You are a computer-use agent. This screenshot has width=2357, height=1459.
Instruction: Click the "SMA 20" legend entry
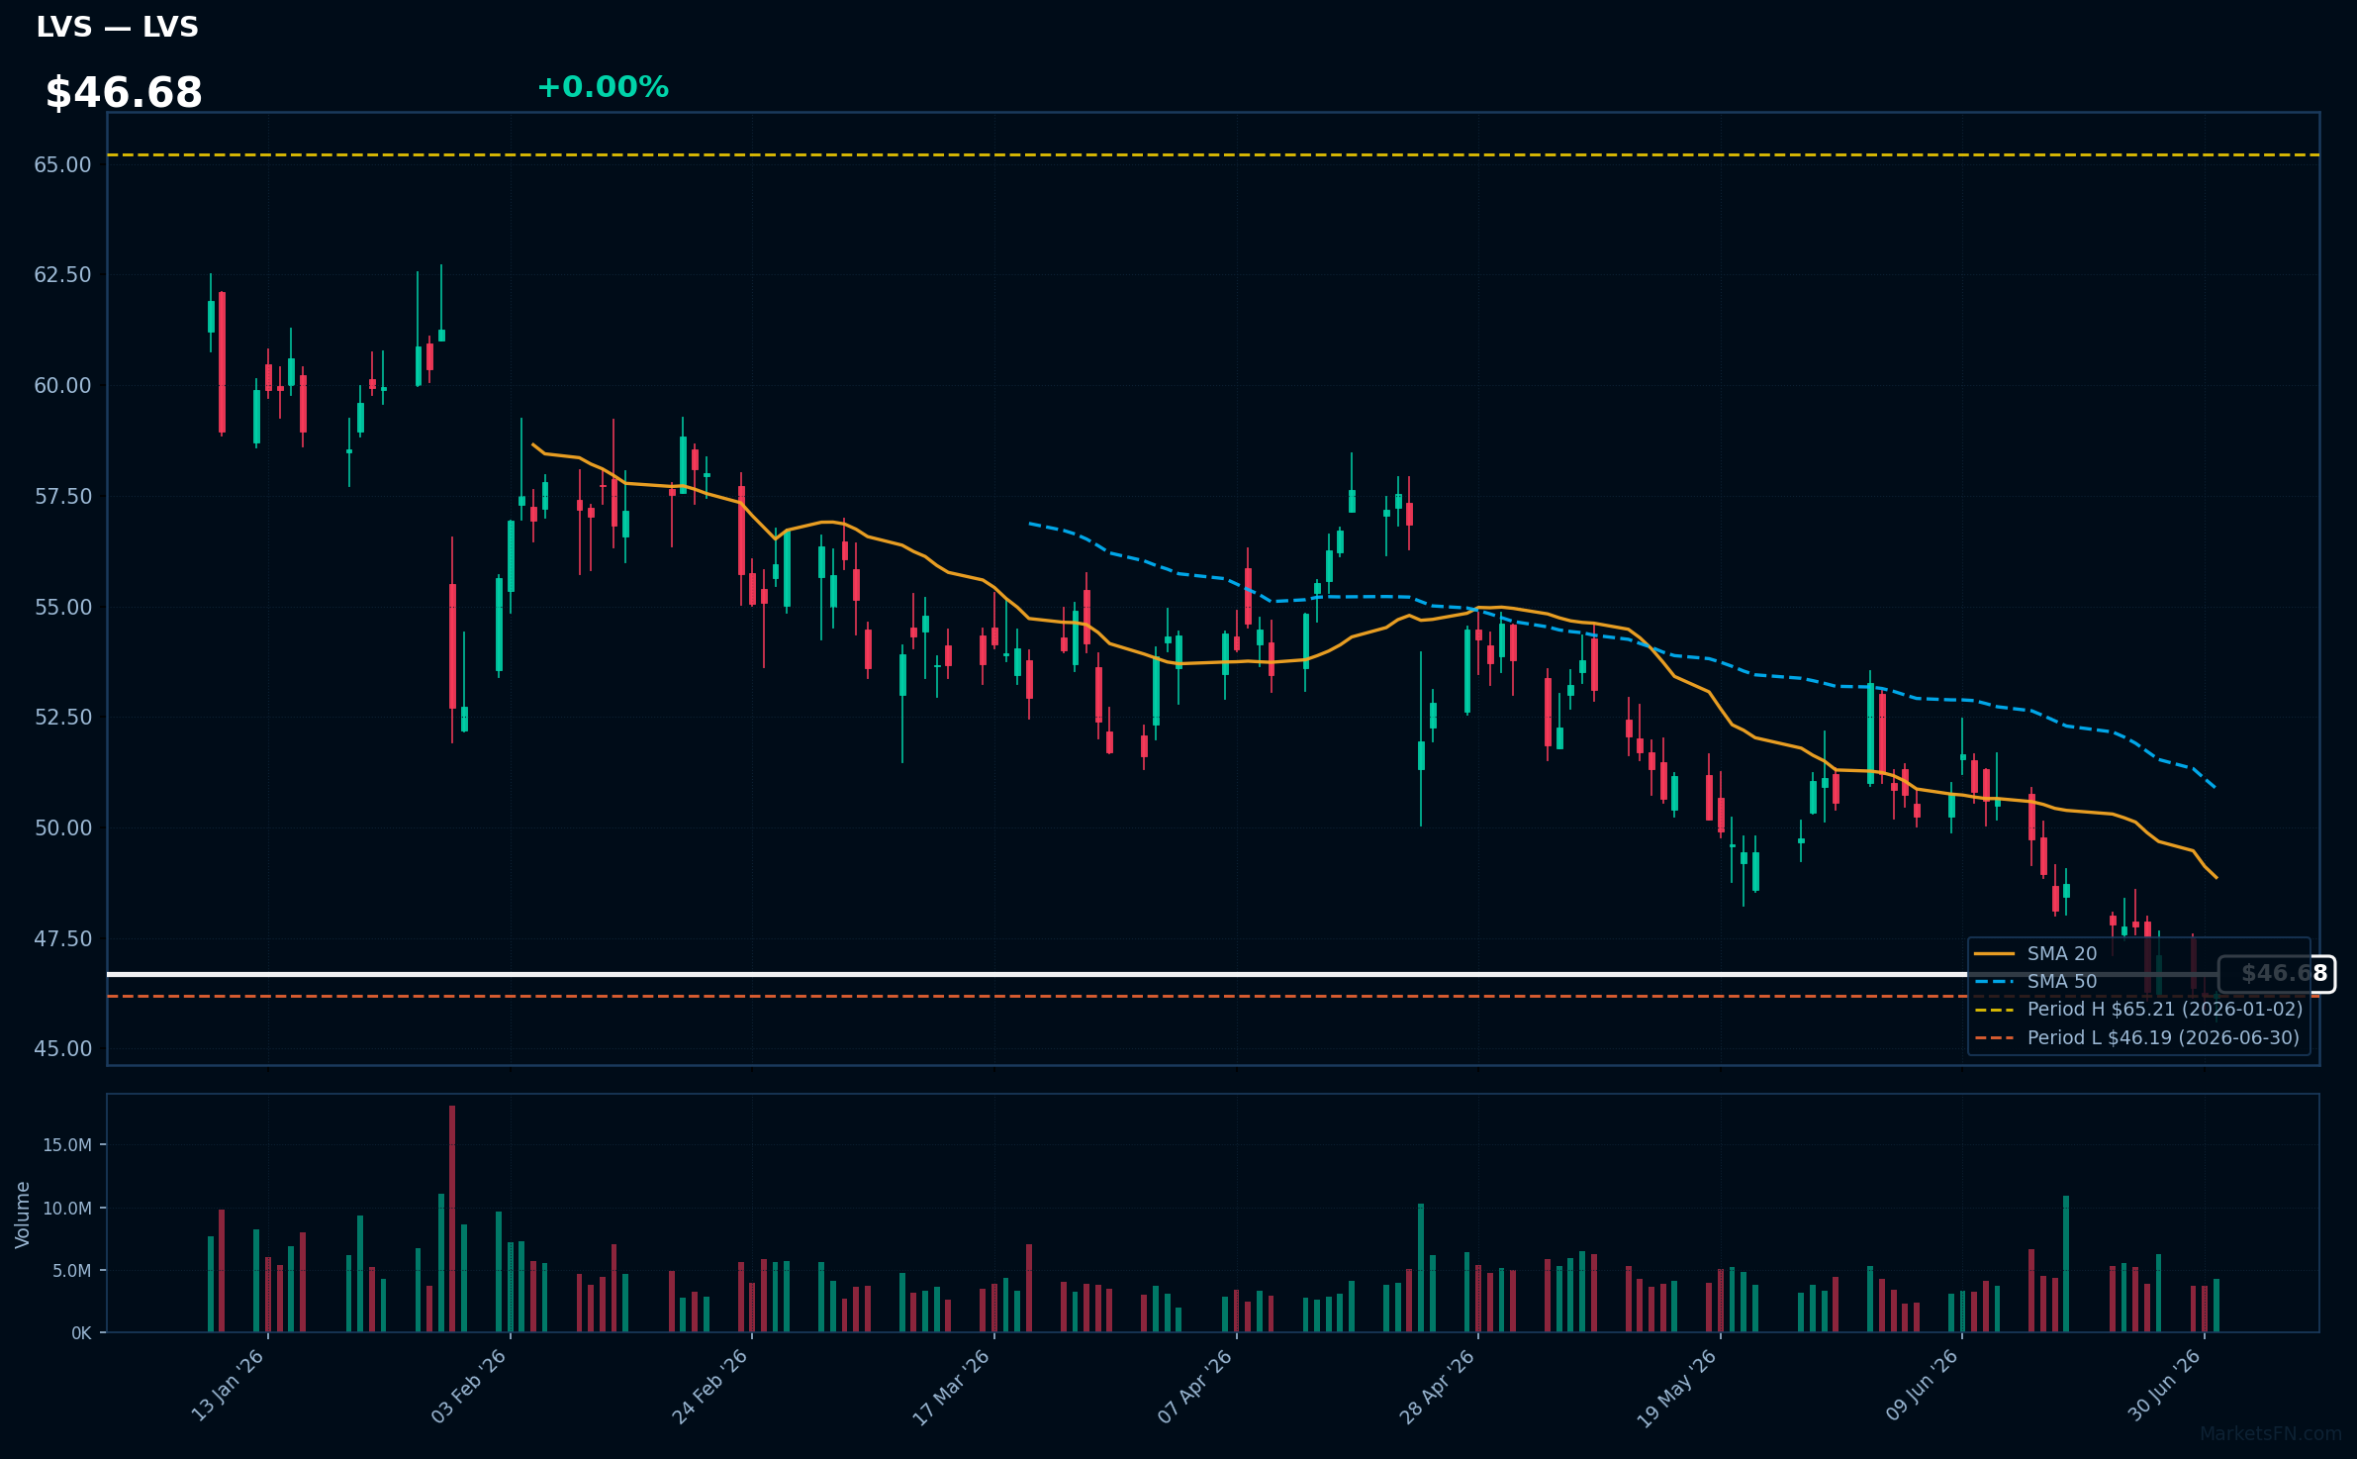coord(2035,953)
